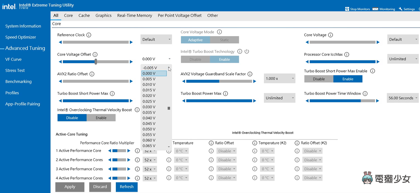
Task: Click the power icon beside Turbo Boost Technology
Action: coord(247,51)
